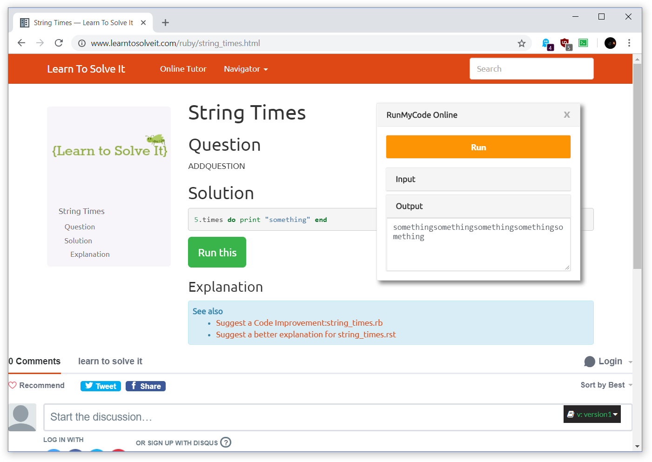
Task: Open the Chrome three-dot menu
Action: click(x=629, y=43)
